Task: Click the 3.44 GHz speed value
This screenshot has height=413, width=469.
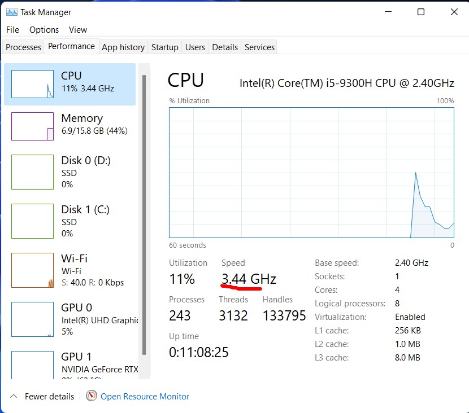Action: pos(249,279)
